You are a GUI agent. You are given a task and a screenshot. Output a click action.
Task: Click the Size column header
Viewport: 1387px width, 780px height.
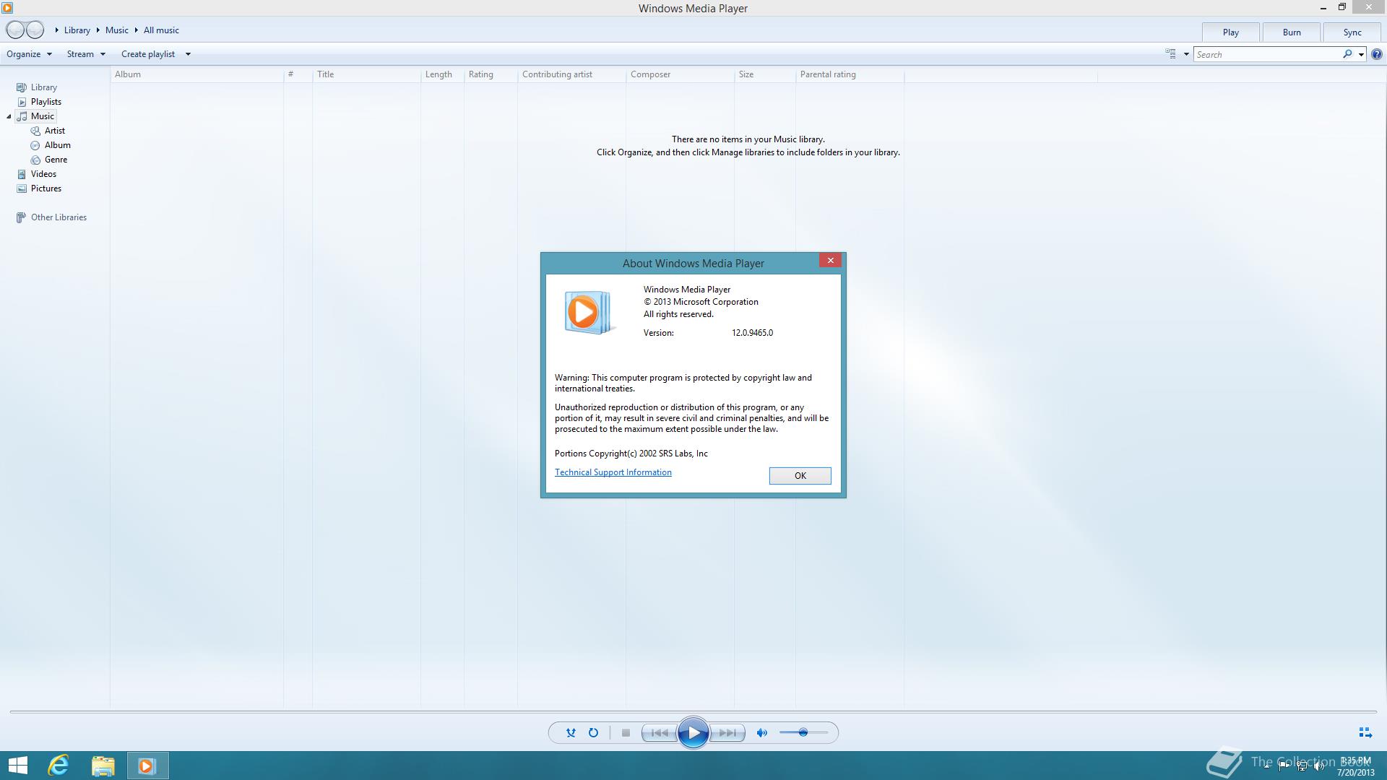765,74
